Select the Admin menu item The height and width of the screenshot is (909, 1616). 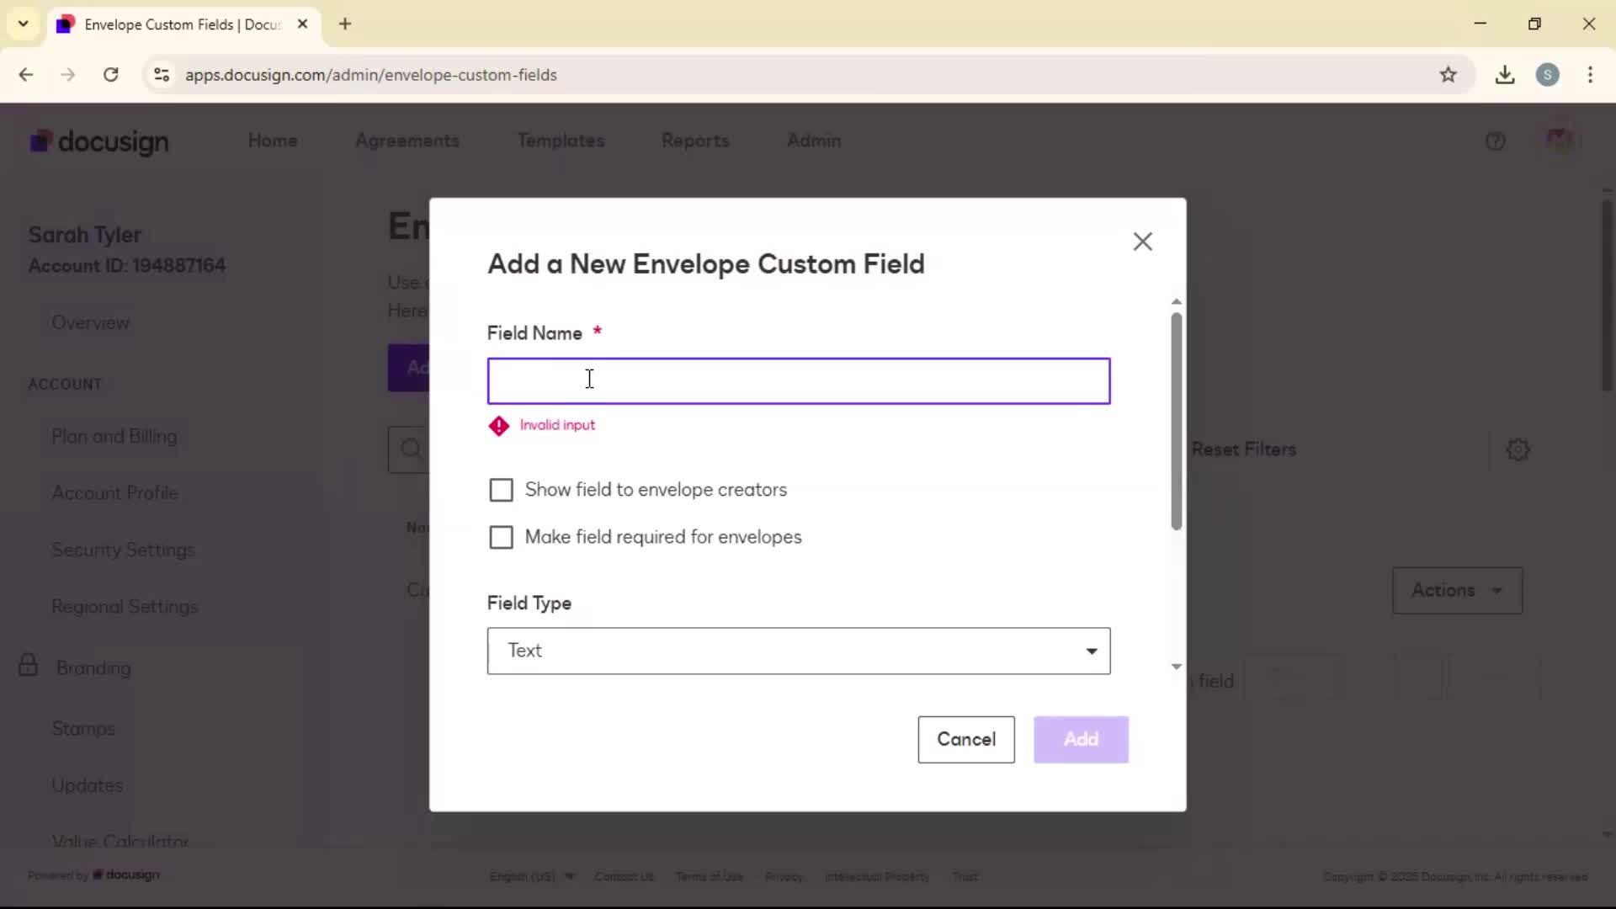[814, 141]
